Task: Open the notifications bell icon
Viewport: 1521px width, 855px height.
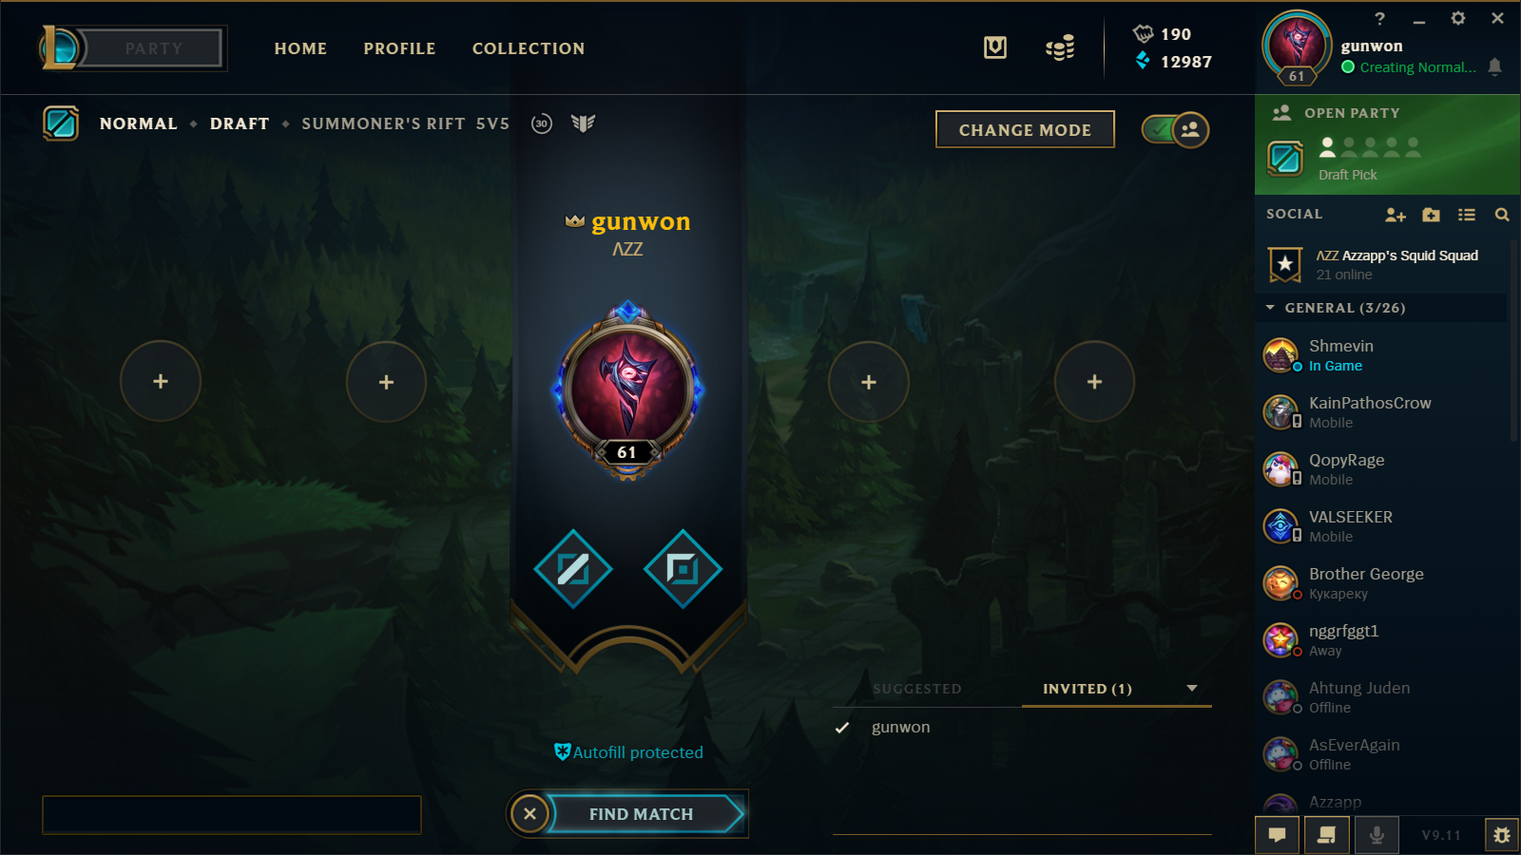Action: click(x=1494, y=66)
